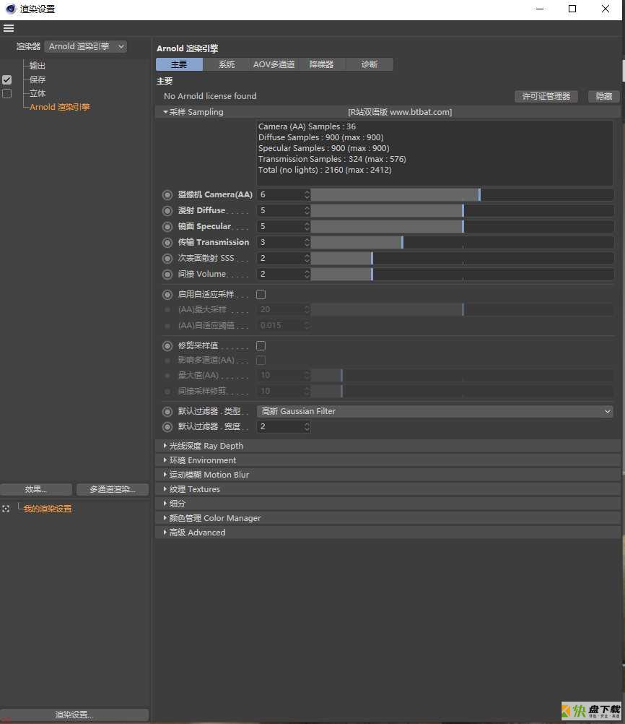The width and height of the screenshot is (625, 724).
Task: Toggle animation dot for 摄像机 Camera(AA)
Action: [167, 195]
